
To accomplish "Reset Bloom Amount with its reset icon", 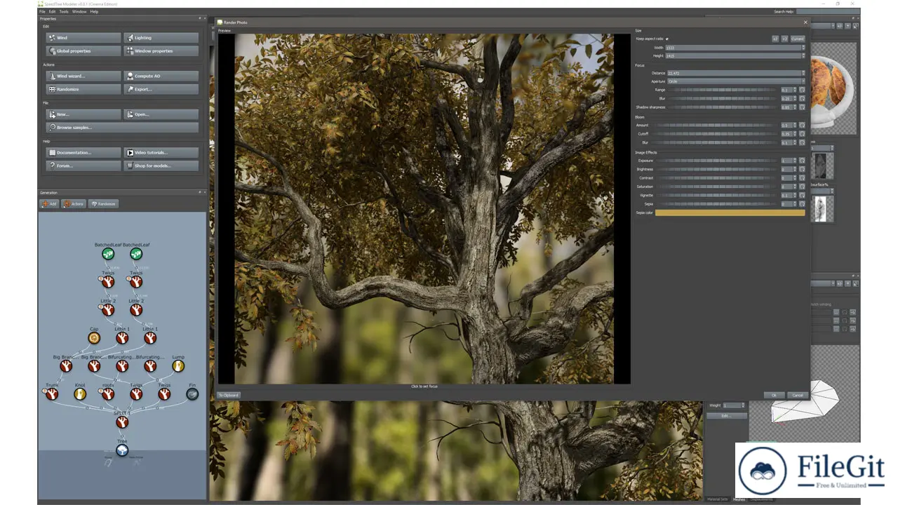I will click(802, 126).
